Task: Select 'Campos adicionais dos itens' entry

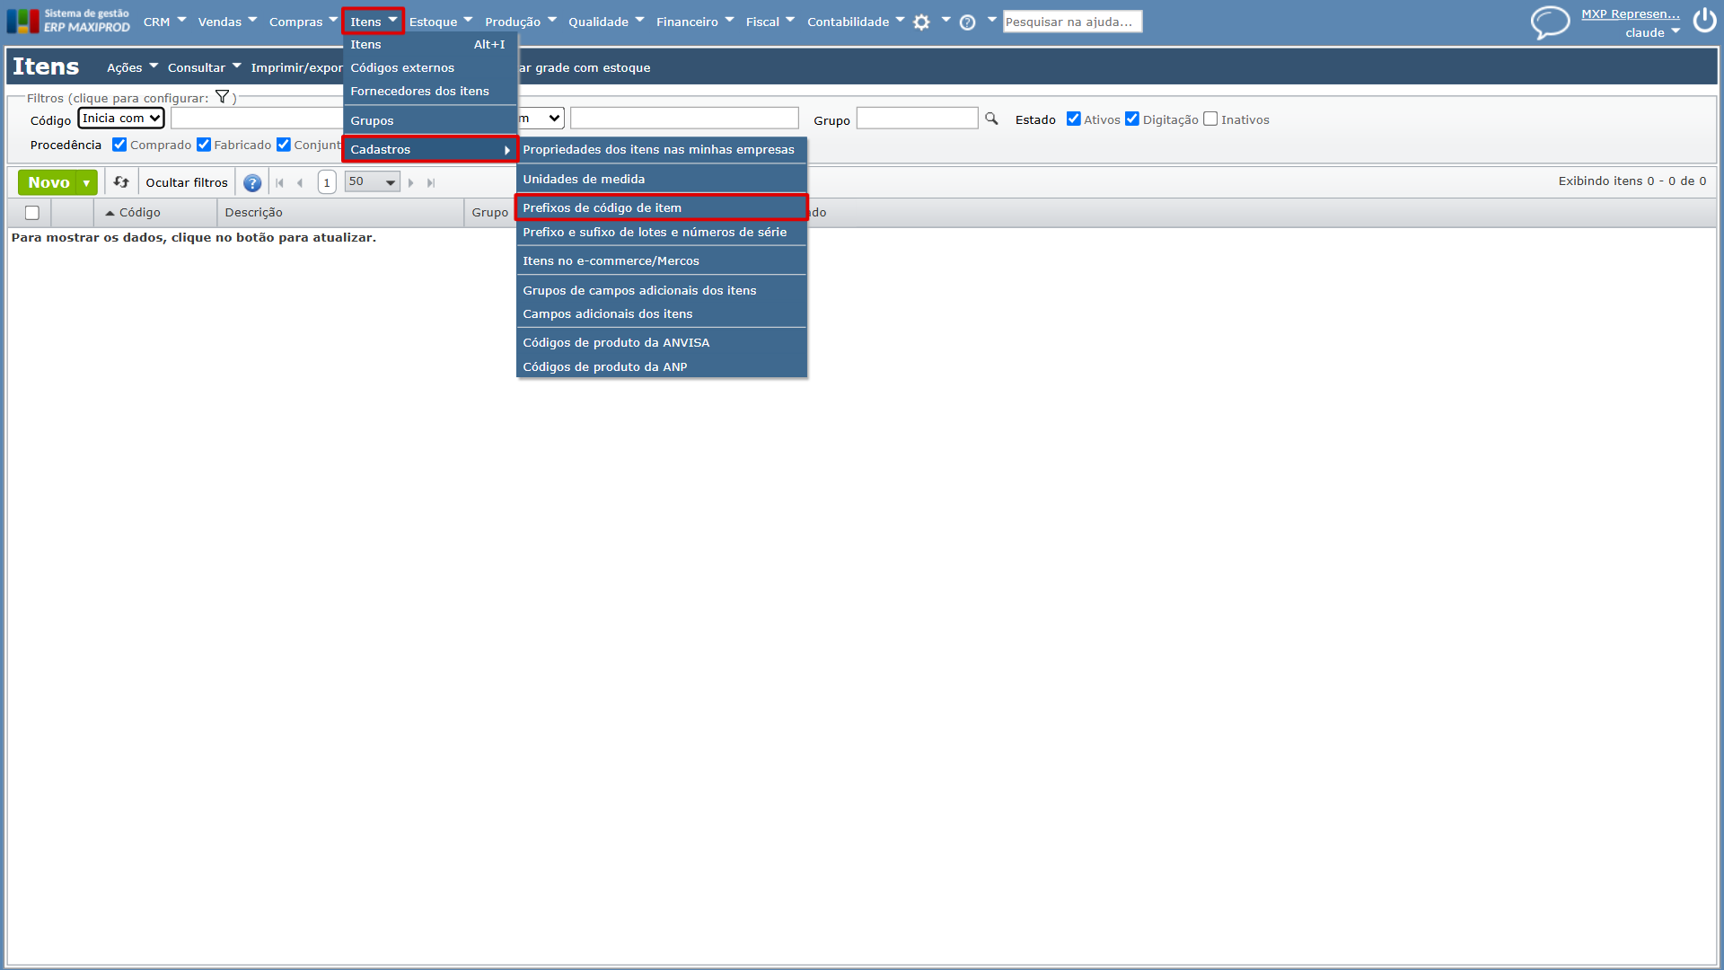Action: pyautogui.click(x=662, y=313)
